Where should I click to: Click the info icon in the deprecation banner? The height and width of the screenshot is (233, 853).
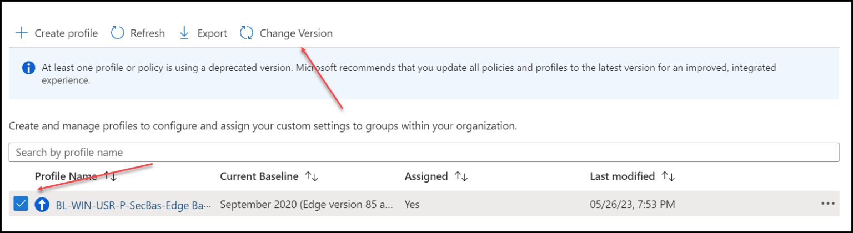pos(28,68)
